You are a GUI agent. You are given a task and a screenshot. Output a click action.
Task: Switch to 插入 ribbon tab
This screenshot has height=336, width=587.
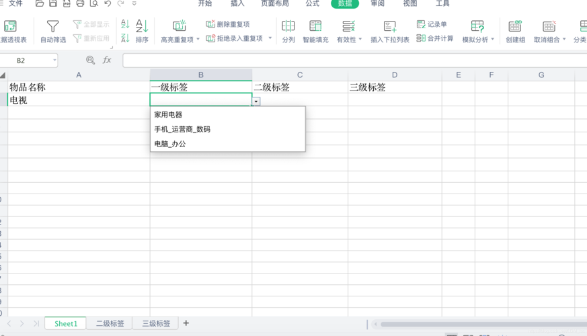237,3
